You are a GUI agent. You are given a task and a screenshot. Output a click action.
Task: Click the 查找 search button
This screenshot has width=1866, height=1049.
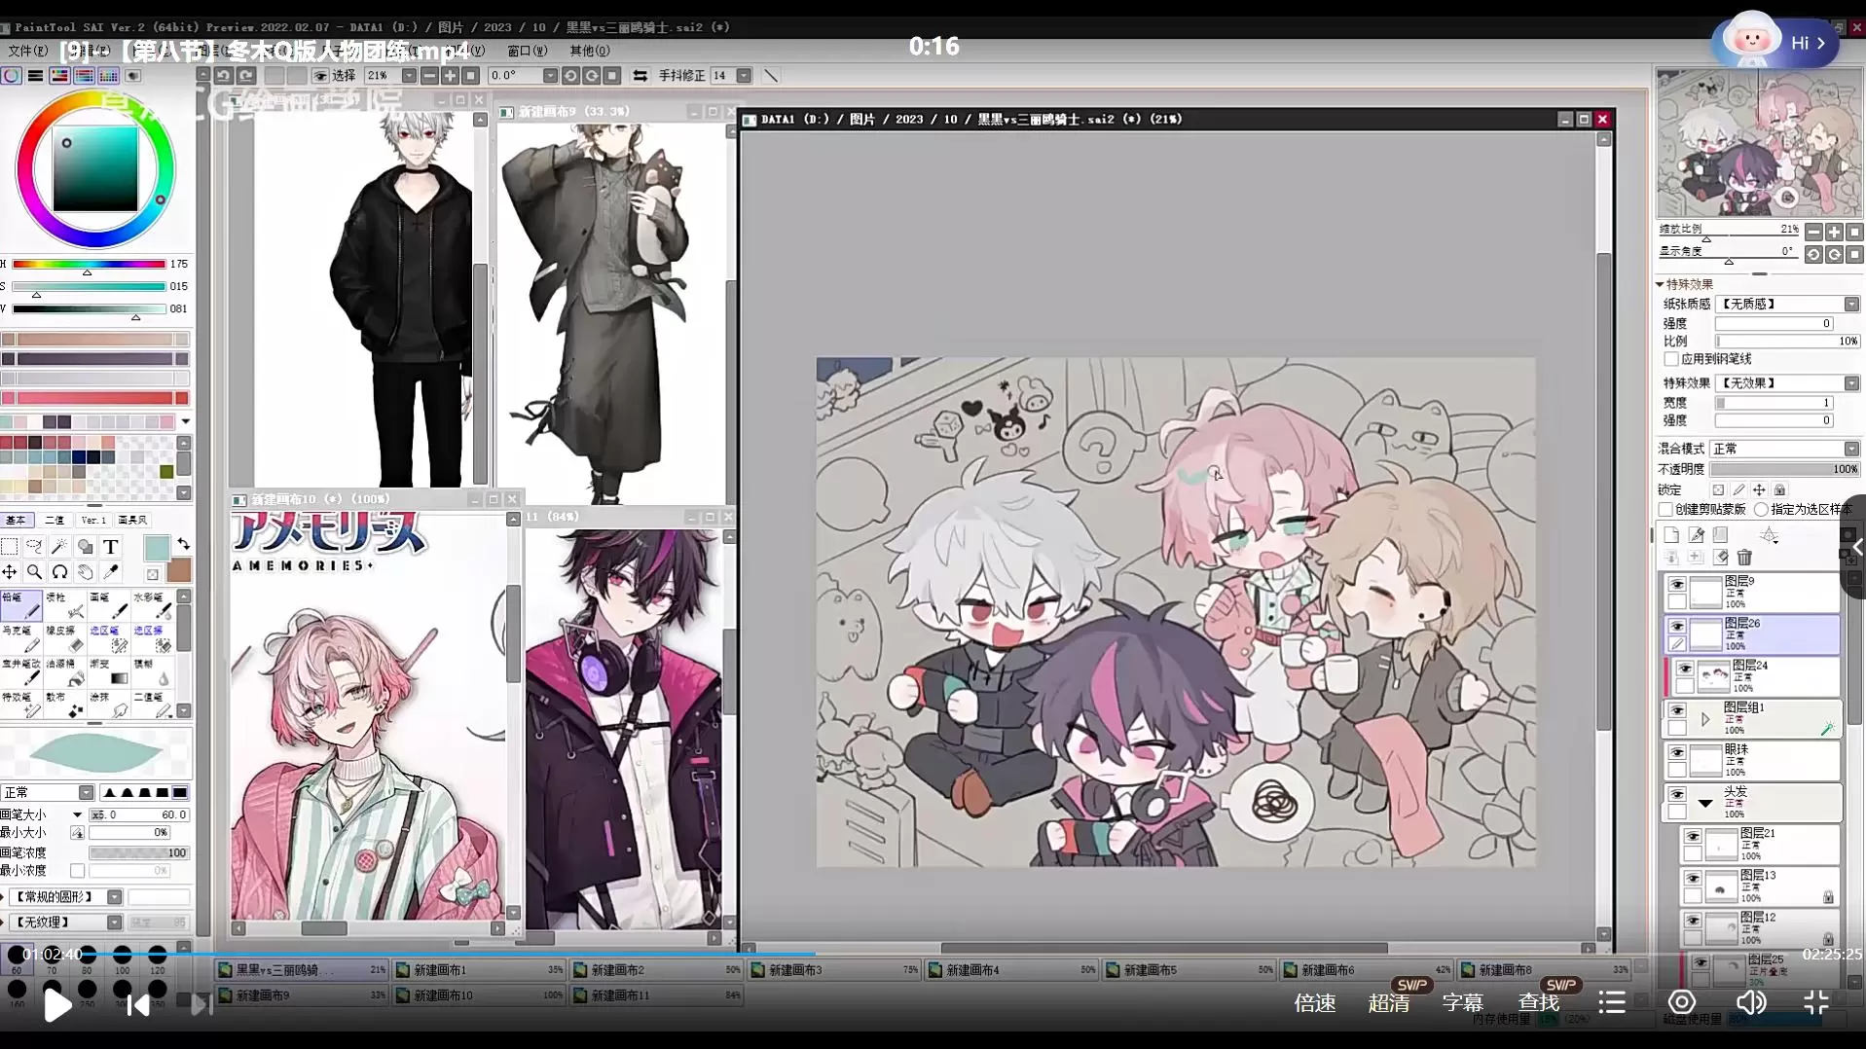click(1539, 1003)
